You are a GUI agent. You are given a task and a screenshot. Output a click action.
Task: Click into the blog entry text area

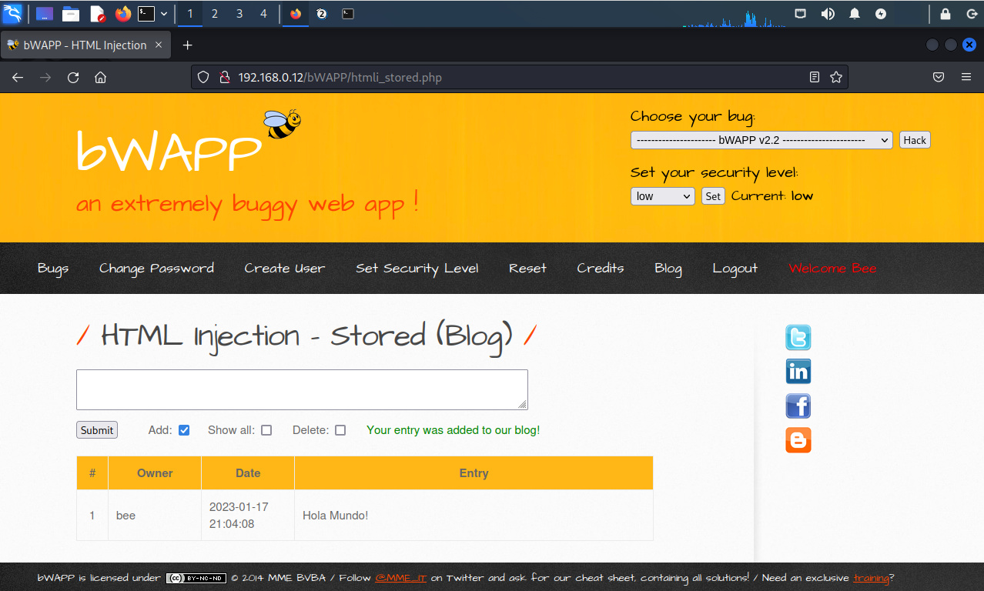click(x=301, y=389)
